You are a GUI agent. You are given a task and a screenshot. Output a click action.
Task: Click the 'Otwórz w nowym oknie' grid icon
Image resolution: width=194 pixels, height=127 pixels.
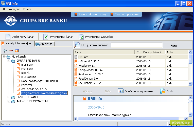(120, 91)
